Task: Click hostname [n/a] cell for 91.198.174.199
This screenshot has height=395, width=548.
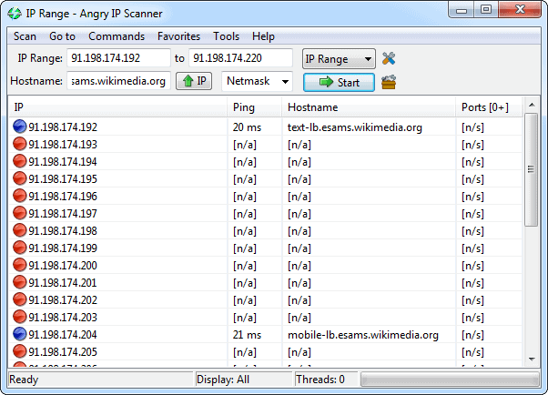Action: [x=299, y=248]
